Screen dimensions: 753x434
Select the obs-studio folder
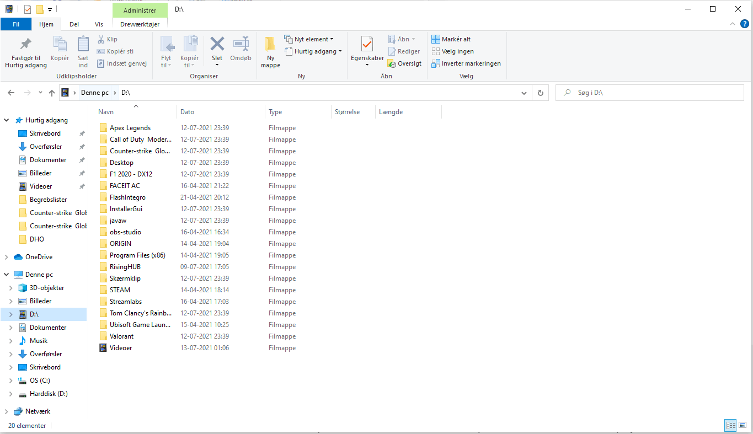click(125, 232)
